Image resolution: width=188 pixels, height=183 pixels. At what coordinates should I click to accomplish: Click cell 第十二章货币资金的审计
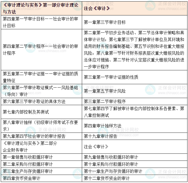pos(134,178)
